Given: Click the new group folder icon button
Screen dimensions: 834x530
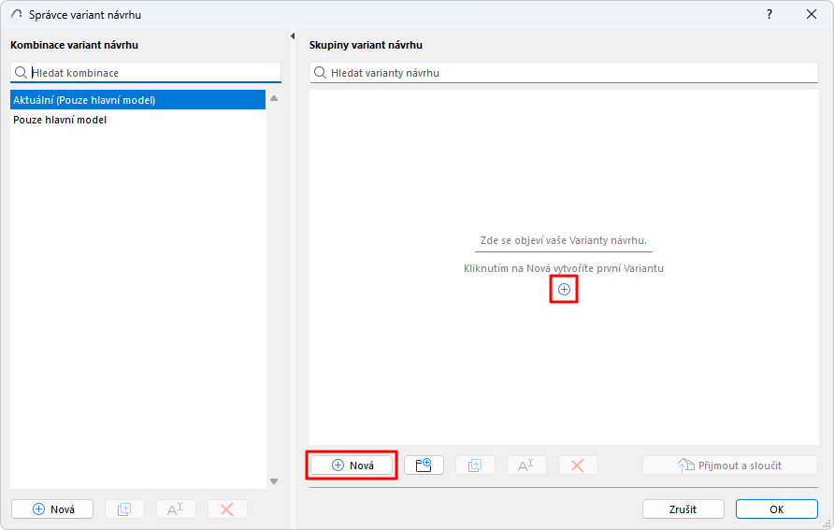Looking at the screenshot, I should click(x=424, y=466).
